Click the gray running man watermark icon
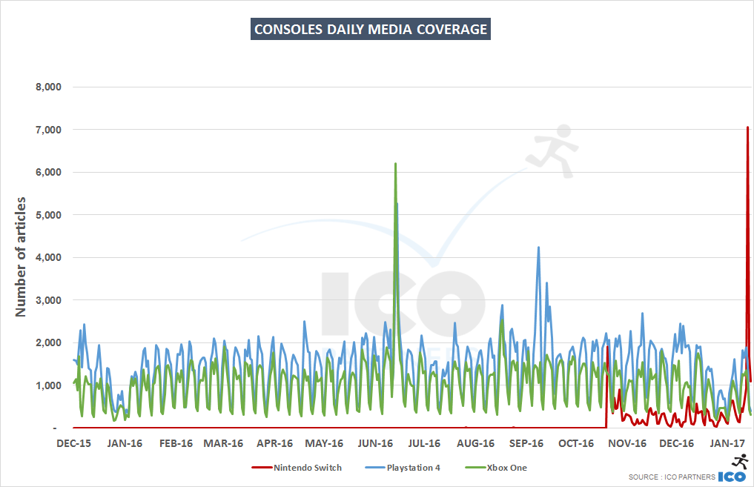754x487 pixels. [x=553, y=151]
